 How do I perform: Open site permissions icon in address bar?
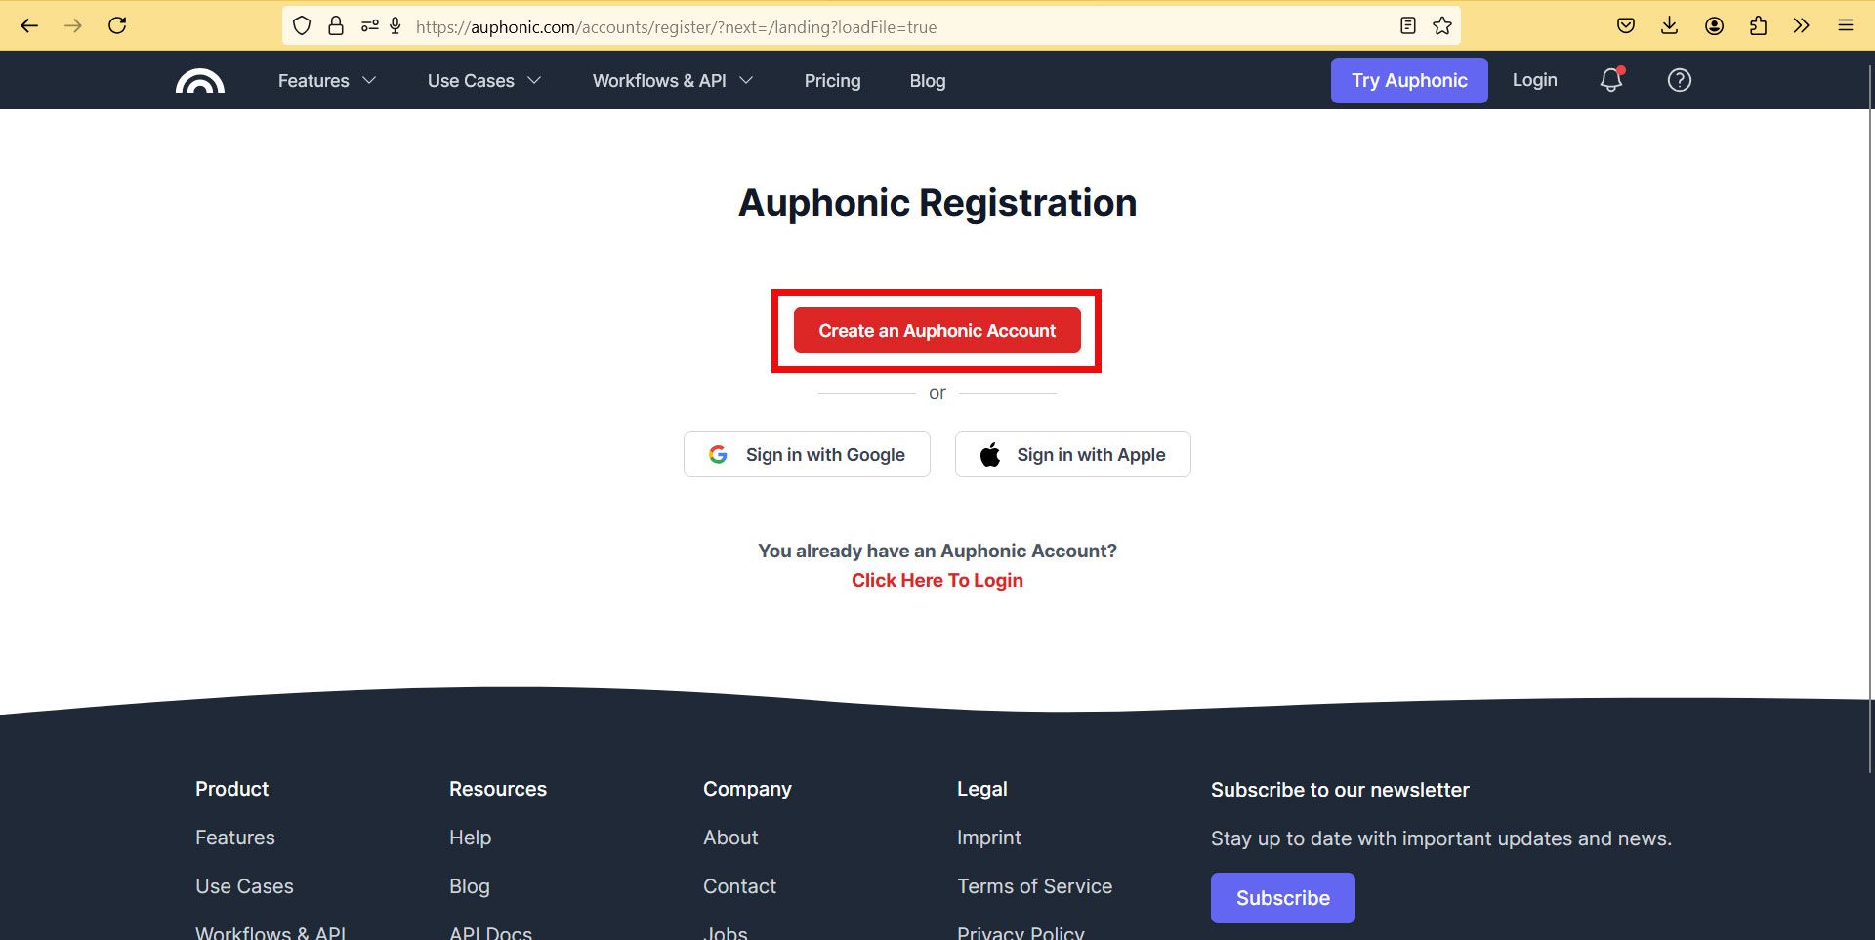click(369, 26)
